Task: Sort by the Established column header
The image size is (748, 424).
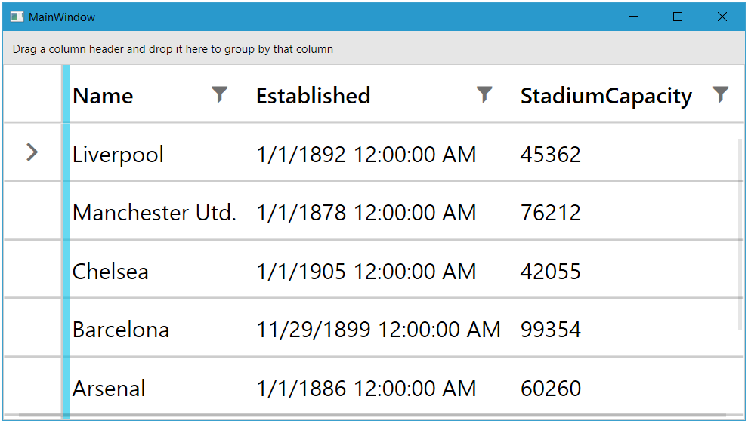Action: pos(314,96)
